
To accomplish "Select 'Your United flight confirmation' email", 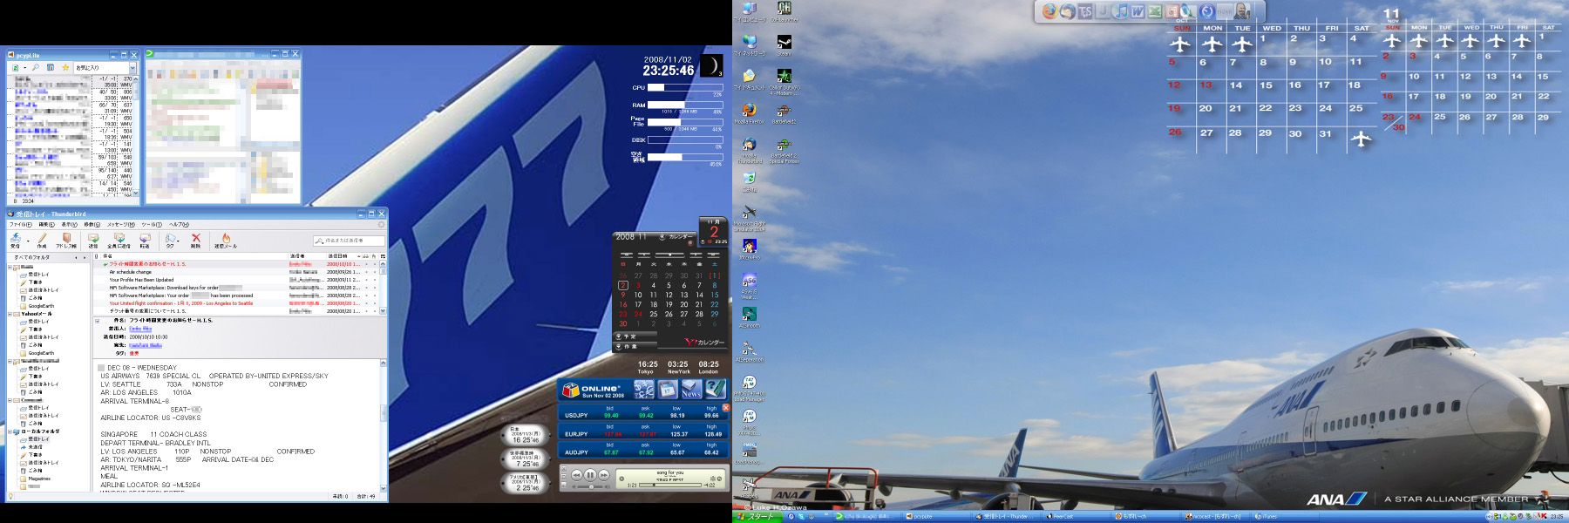I will pos(180,303).
